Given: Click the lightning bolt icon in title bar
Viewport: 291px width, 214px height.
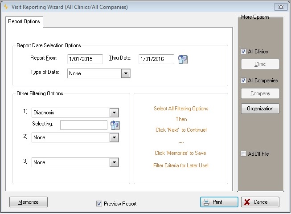Looking at the screenshot, I should coord(6,7).
